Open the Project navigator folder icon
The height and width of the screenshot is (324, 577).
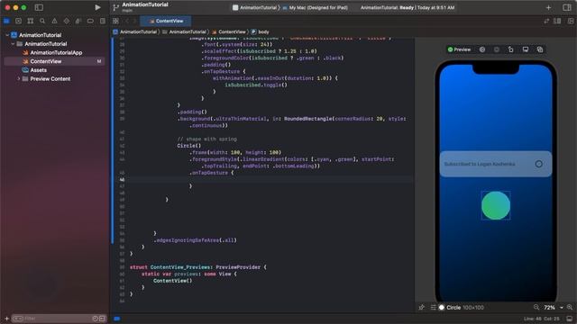(6, 21)
